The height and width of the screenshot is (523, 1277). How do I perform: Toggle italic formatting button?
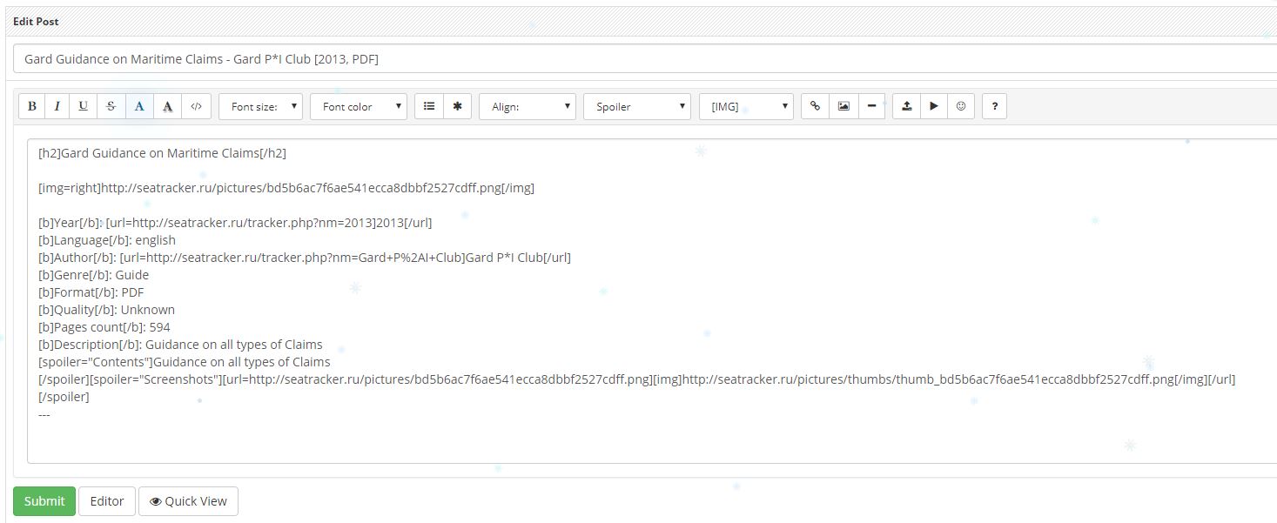point(57,106)
